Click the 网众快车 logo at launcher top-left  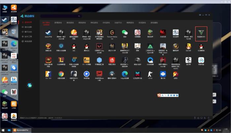[x=27, y=16]
